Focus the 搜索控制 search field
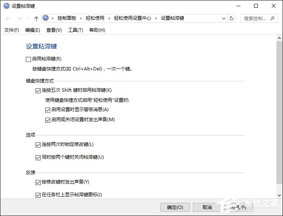The height and width of the screenshot is (216, 283). tap(259, 18)
